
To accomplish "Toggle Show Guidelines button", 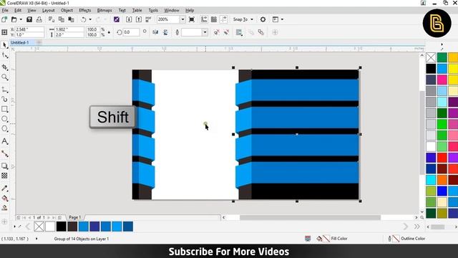I will [224, 19].
